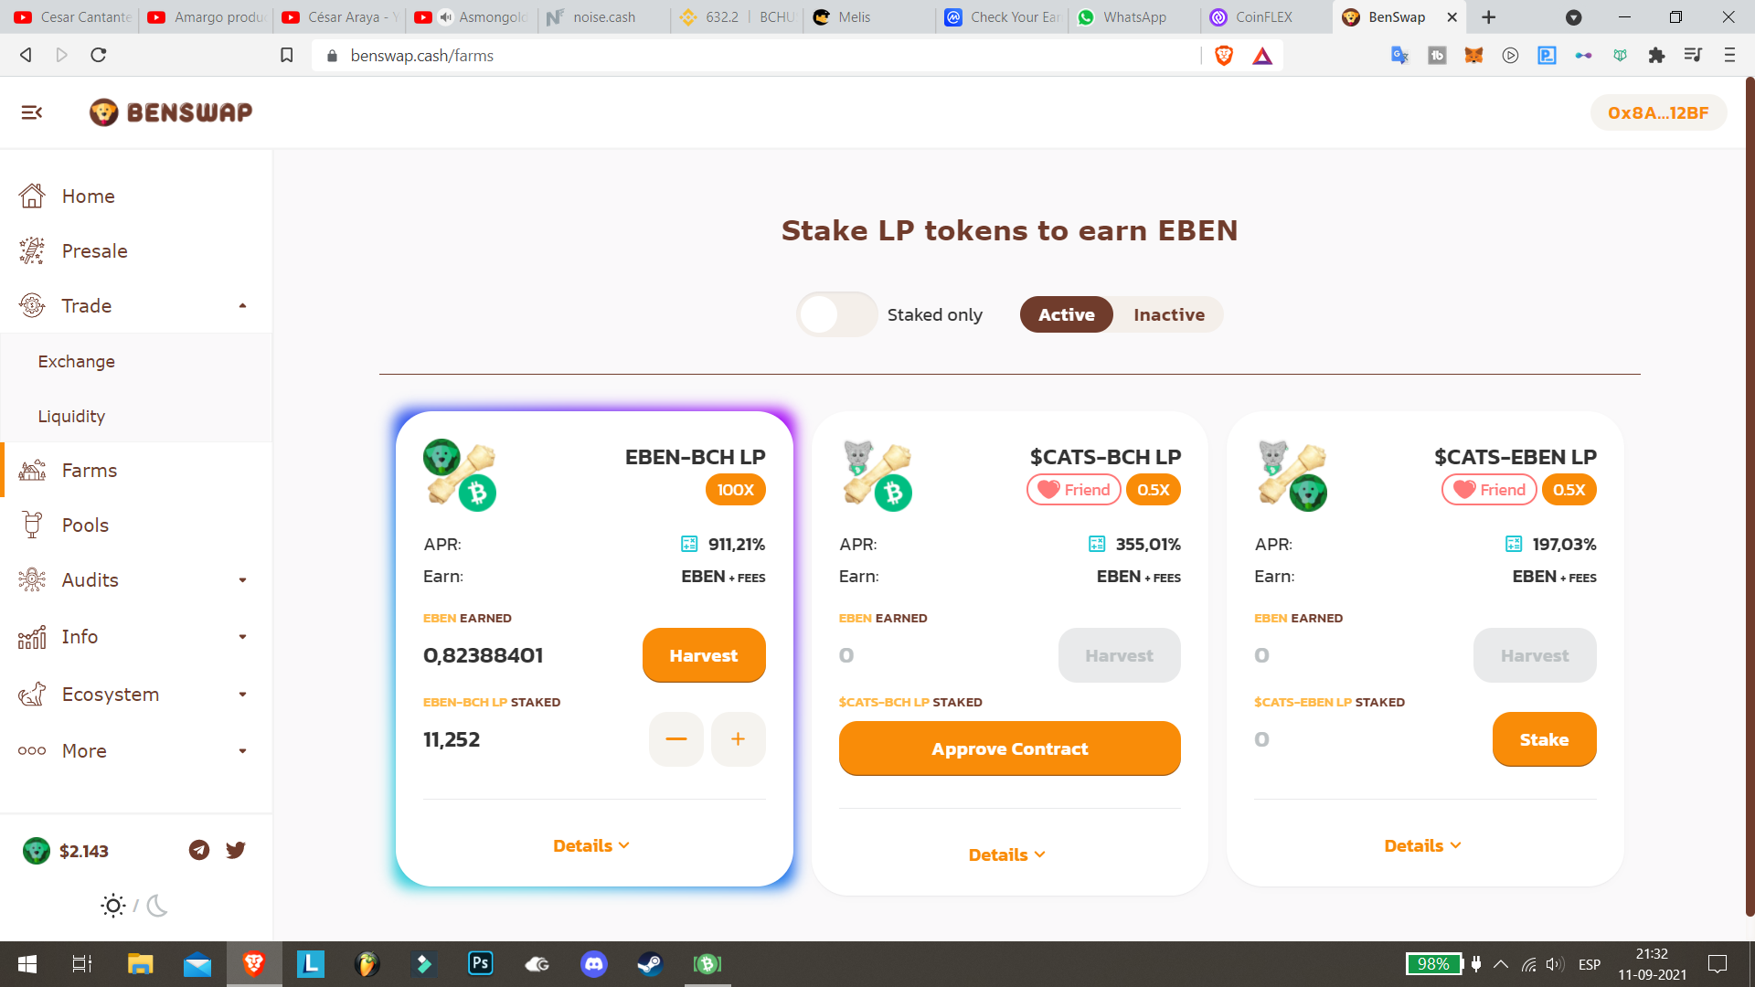This screenshot has height=987, width=1755.
Task: Click the page vertical scrollbar
Action: (1750, 496)
